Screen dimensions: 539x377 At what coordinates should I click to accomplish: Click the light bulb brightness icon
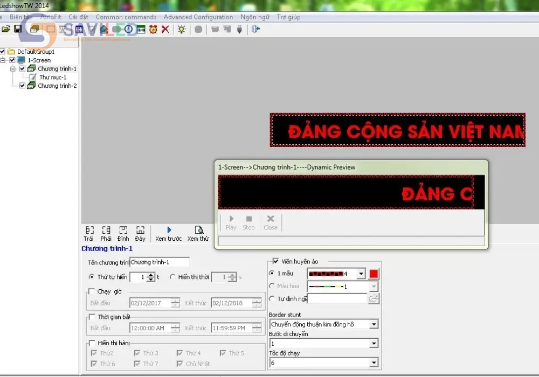[x=182, y=29]
